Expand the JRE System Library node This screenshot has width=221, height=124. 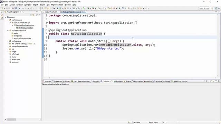coord(8,44)
